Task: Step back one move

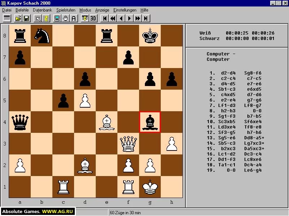Action: pyautogui.click(x=121, y=18)
